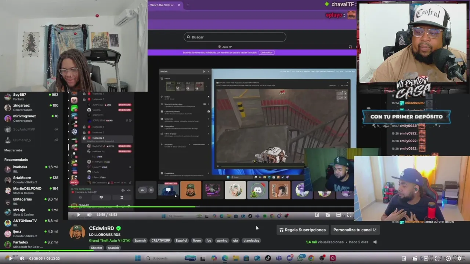Select the green Discord logo participant tile
The image size is (470, 264).
click(258, 190)
